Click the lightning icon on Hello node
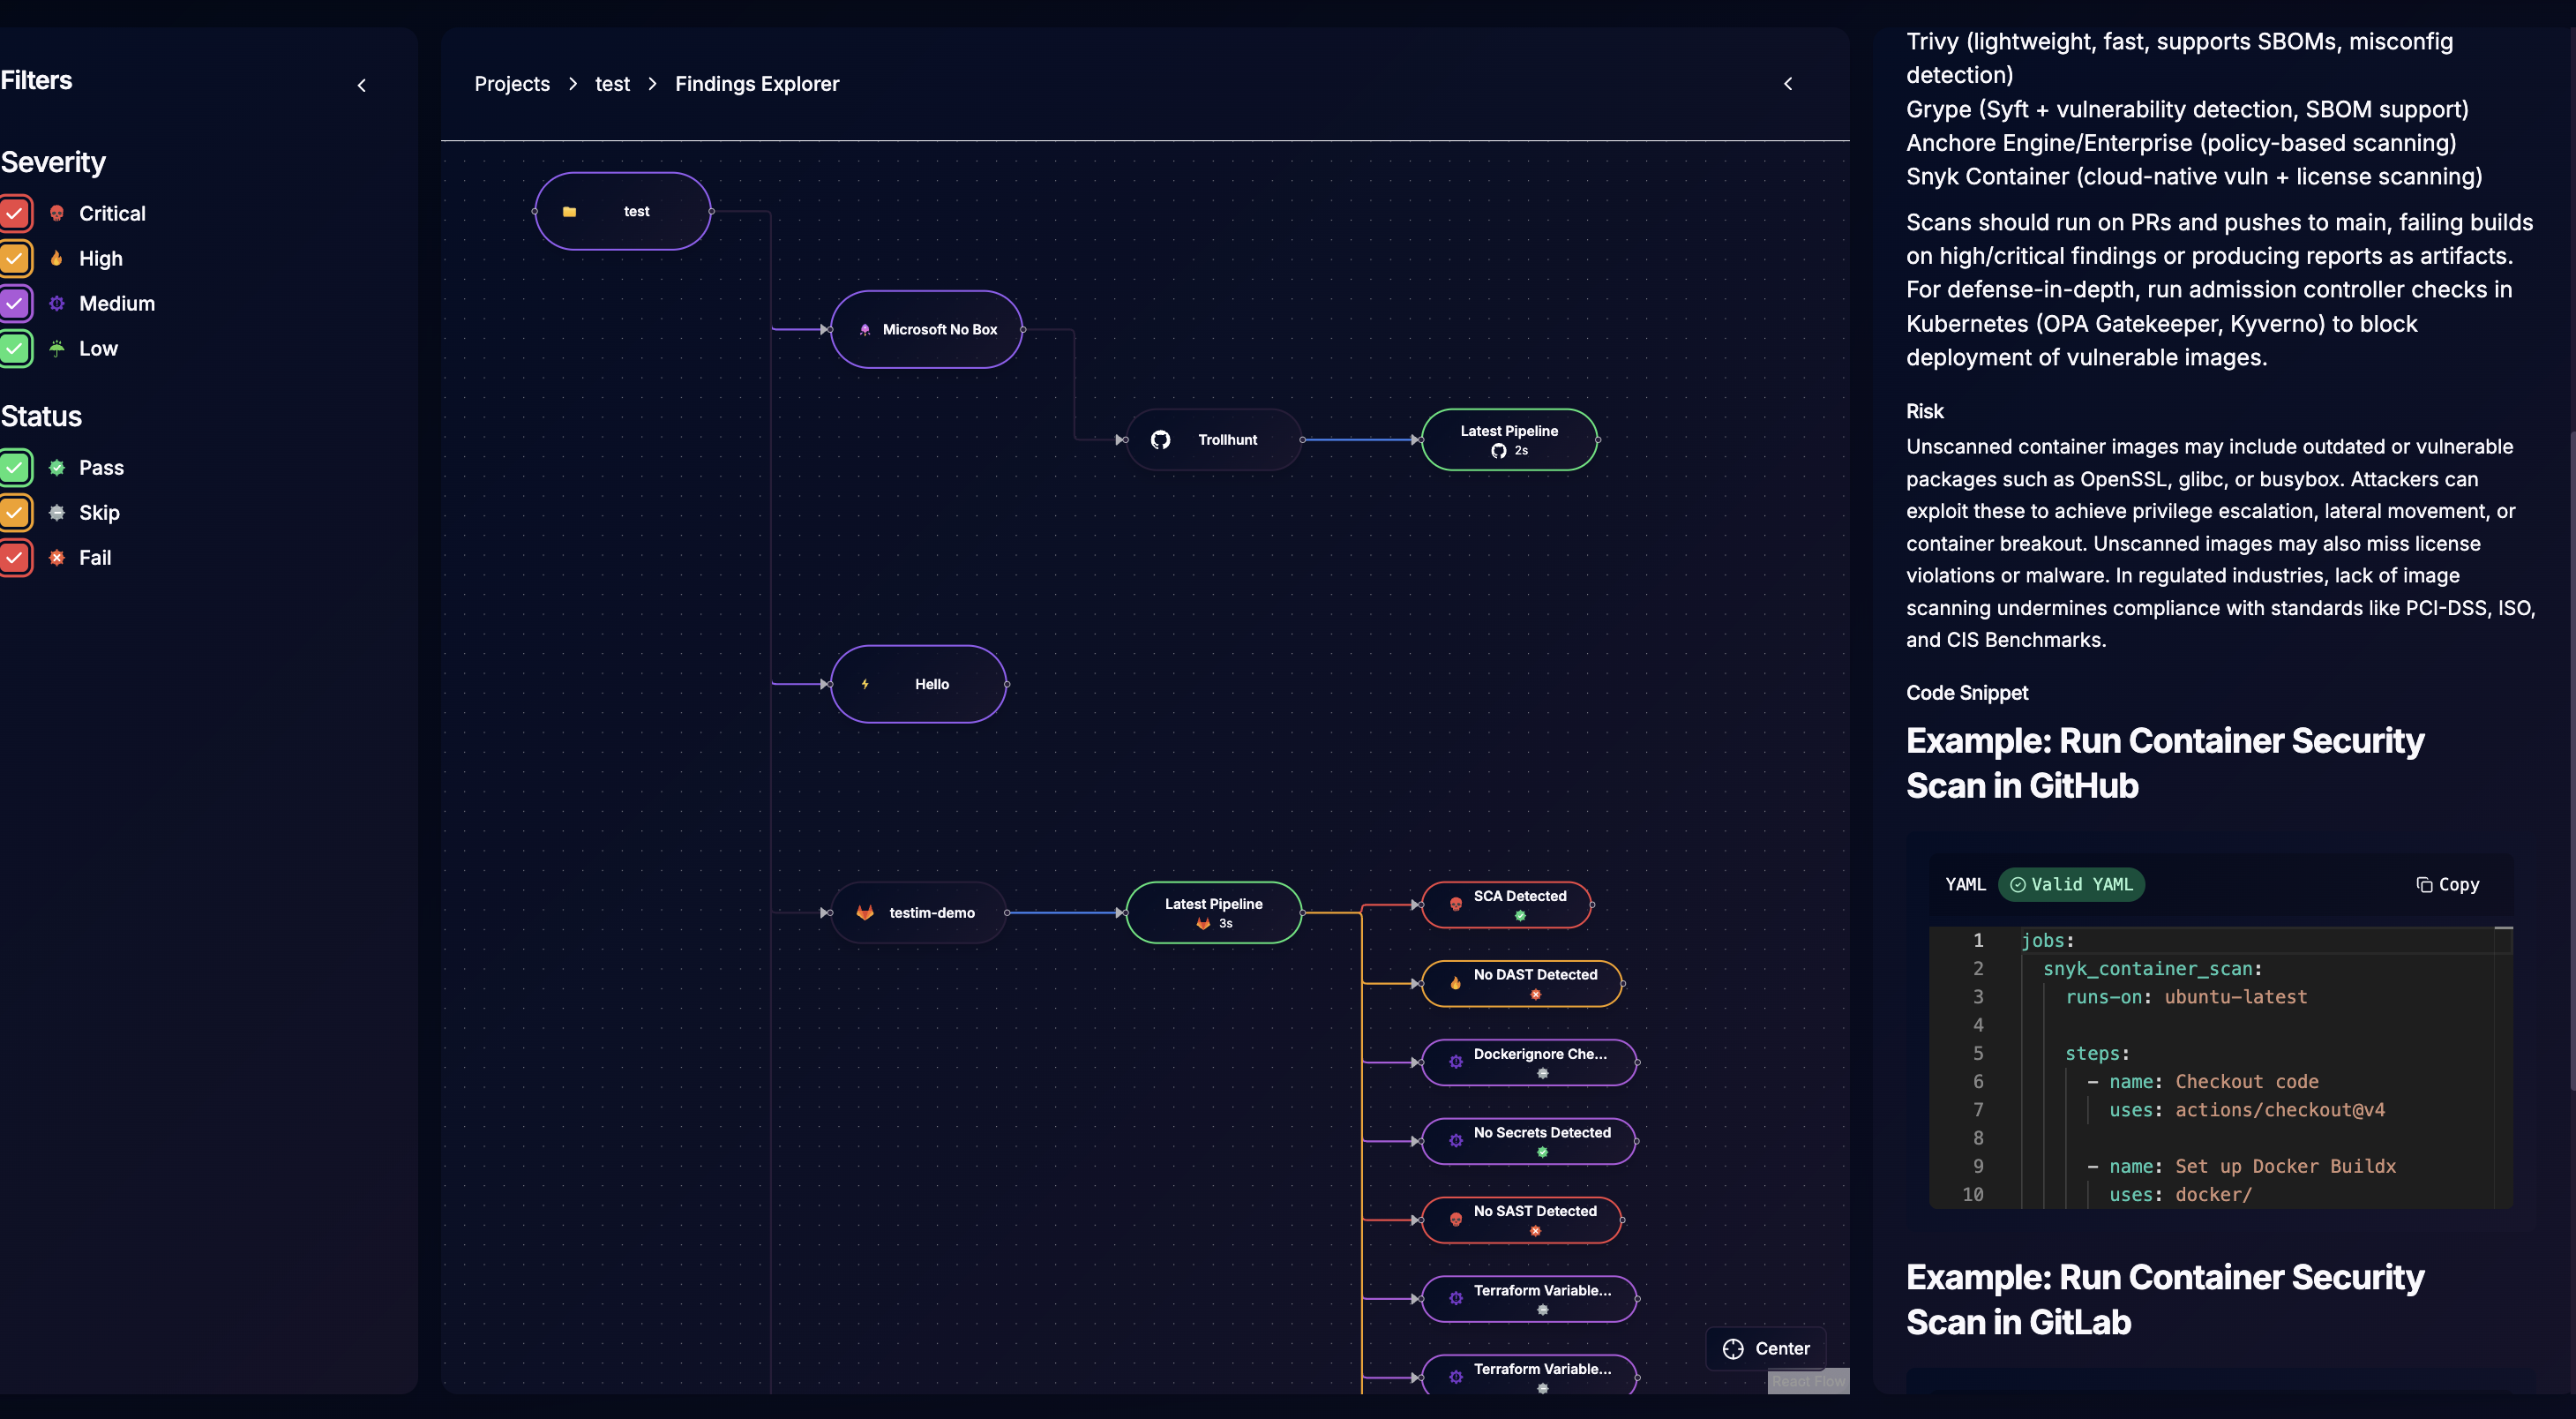This screenshot has width=2576, height=1419. (864, 684)
